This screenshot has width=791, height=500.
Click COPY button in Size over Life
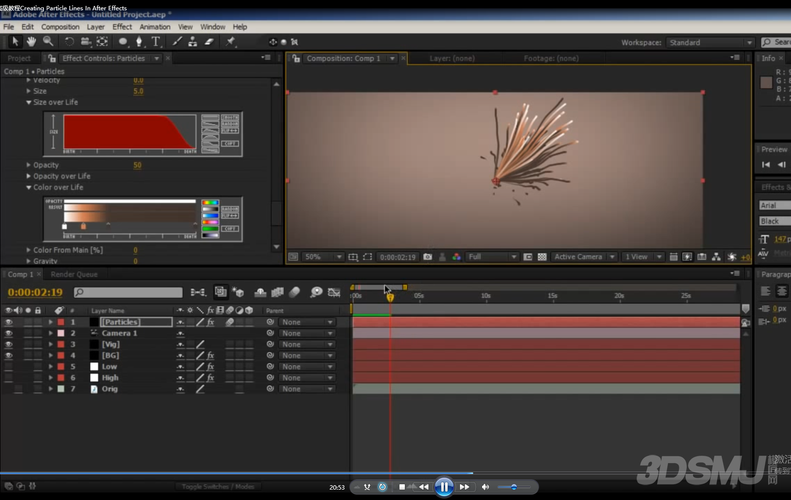(x=230, y=144)
